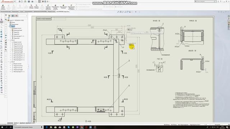Viewport: 230px width, 129px height.
Task: Open FeatureManager design tree tab
Action: coord(9,16)
